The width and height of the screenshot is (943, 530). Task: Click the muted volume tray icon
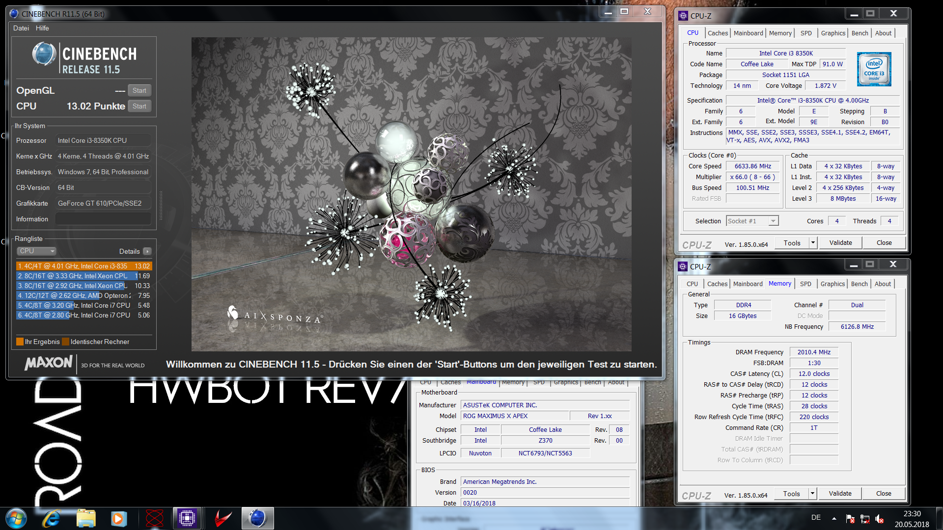880,519
